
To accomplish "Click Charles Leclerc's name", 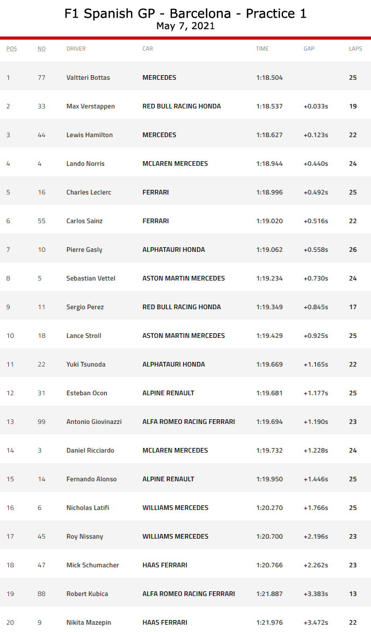I will pos(89,192).
